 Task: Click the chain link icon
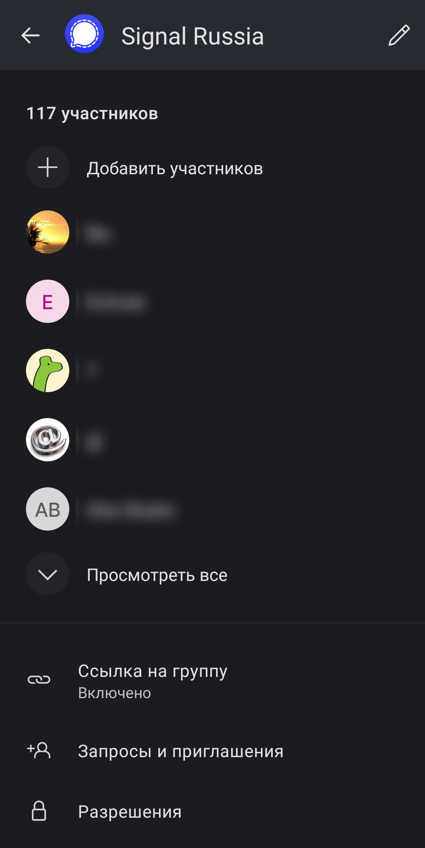pos(39,679)
